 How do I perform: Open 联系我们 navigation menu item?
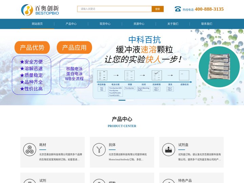pyautogui.click(x=207, y=24)
